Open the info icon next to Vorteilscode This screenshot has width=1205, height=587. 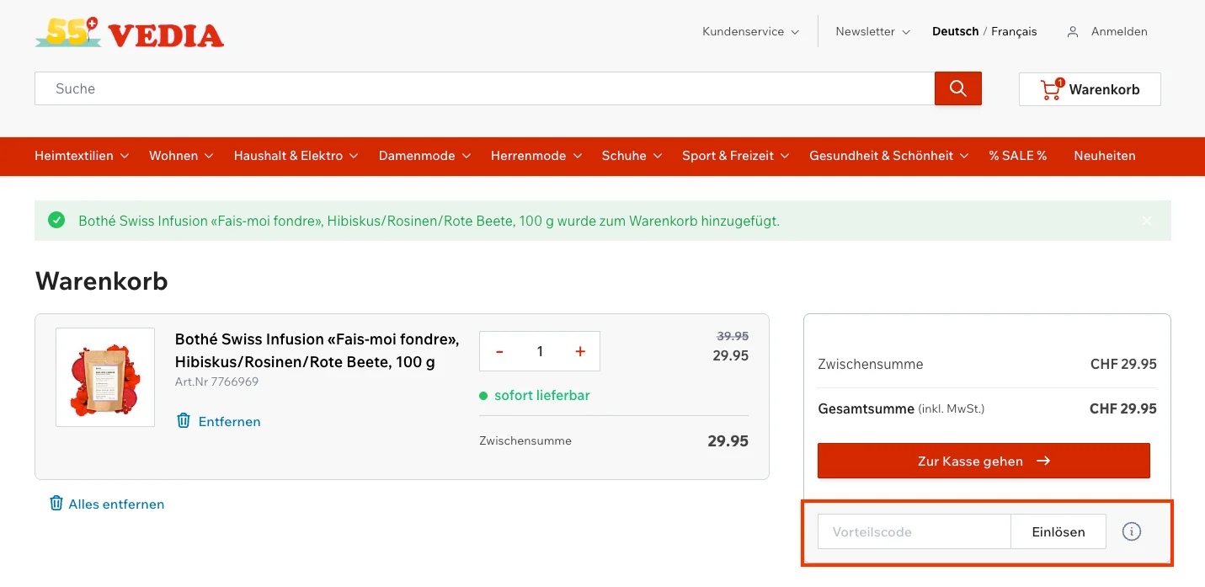[1131, 531]
